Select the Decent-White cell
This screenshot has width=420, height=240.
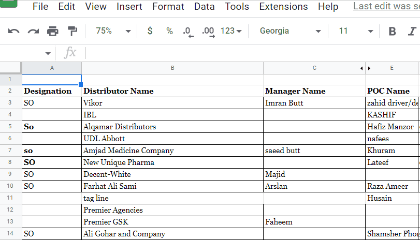(x=172, y=174)
